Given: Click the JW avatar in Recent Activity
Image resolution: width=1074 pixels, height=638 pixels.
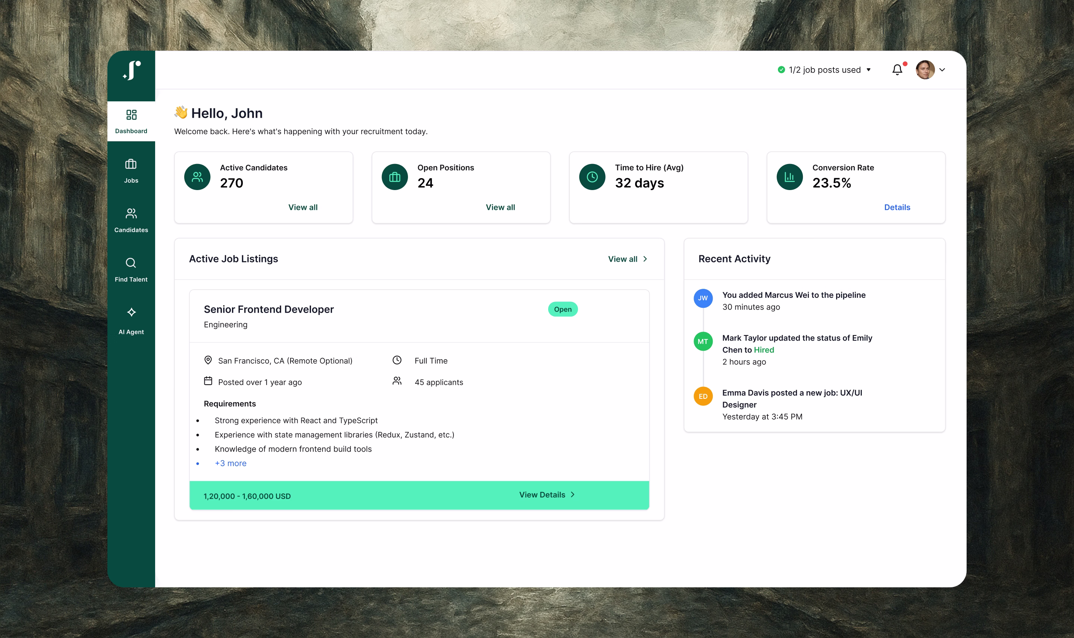Looking at the screenshot, I should 703,298.
